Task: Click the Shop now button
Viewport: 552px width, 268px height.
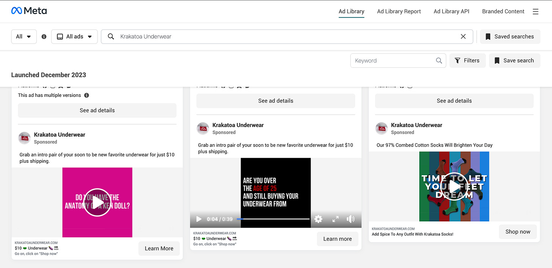Action: point(518,232)
